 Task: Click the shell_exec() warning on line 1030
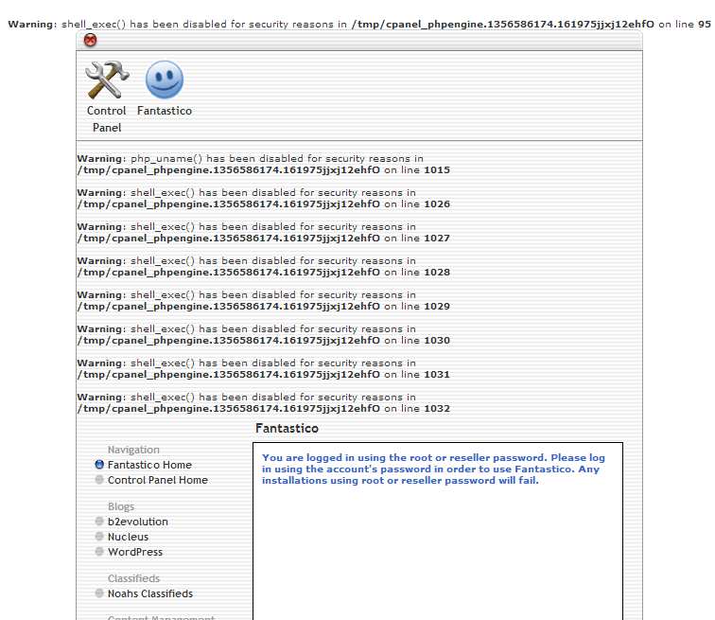[264, 334]
